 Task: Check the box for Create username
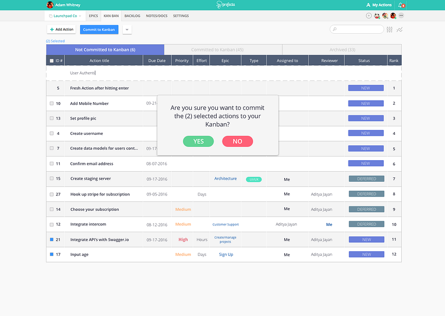pyautogui.click(x=52, y=133)
